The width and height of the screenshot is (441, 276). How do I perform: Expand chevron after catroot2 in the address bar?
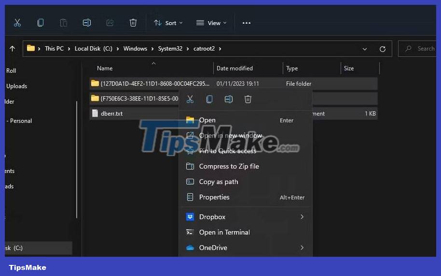[x=220, y=49]
